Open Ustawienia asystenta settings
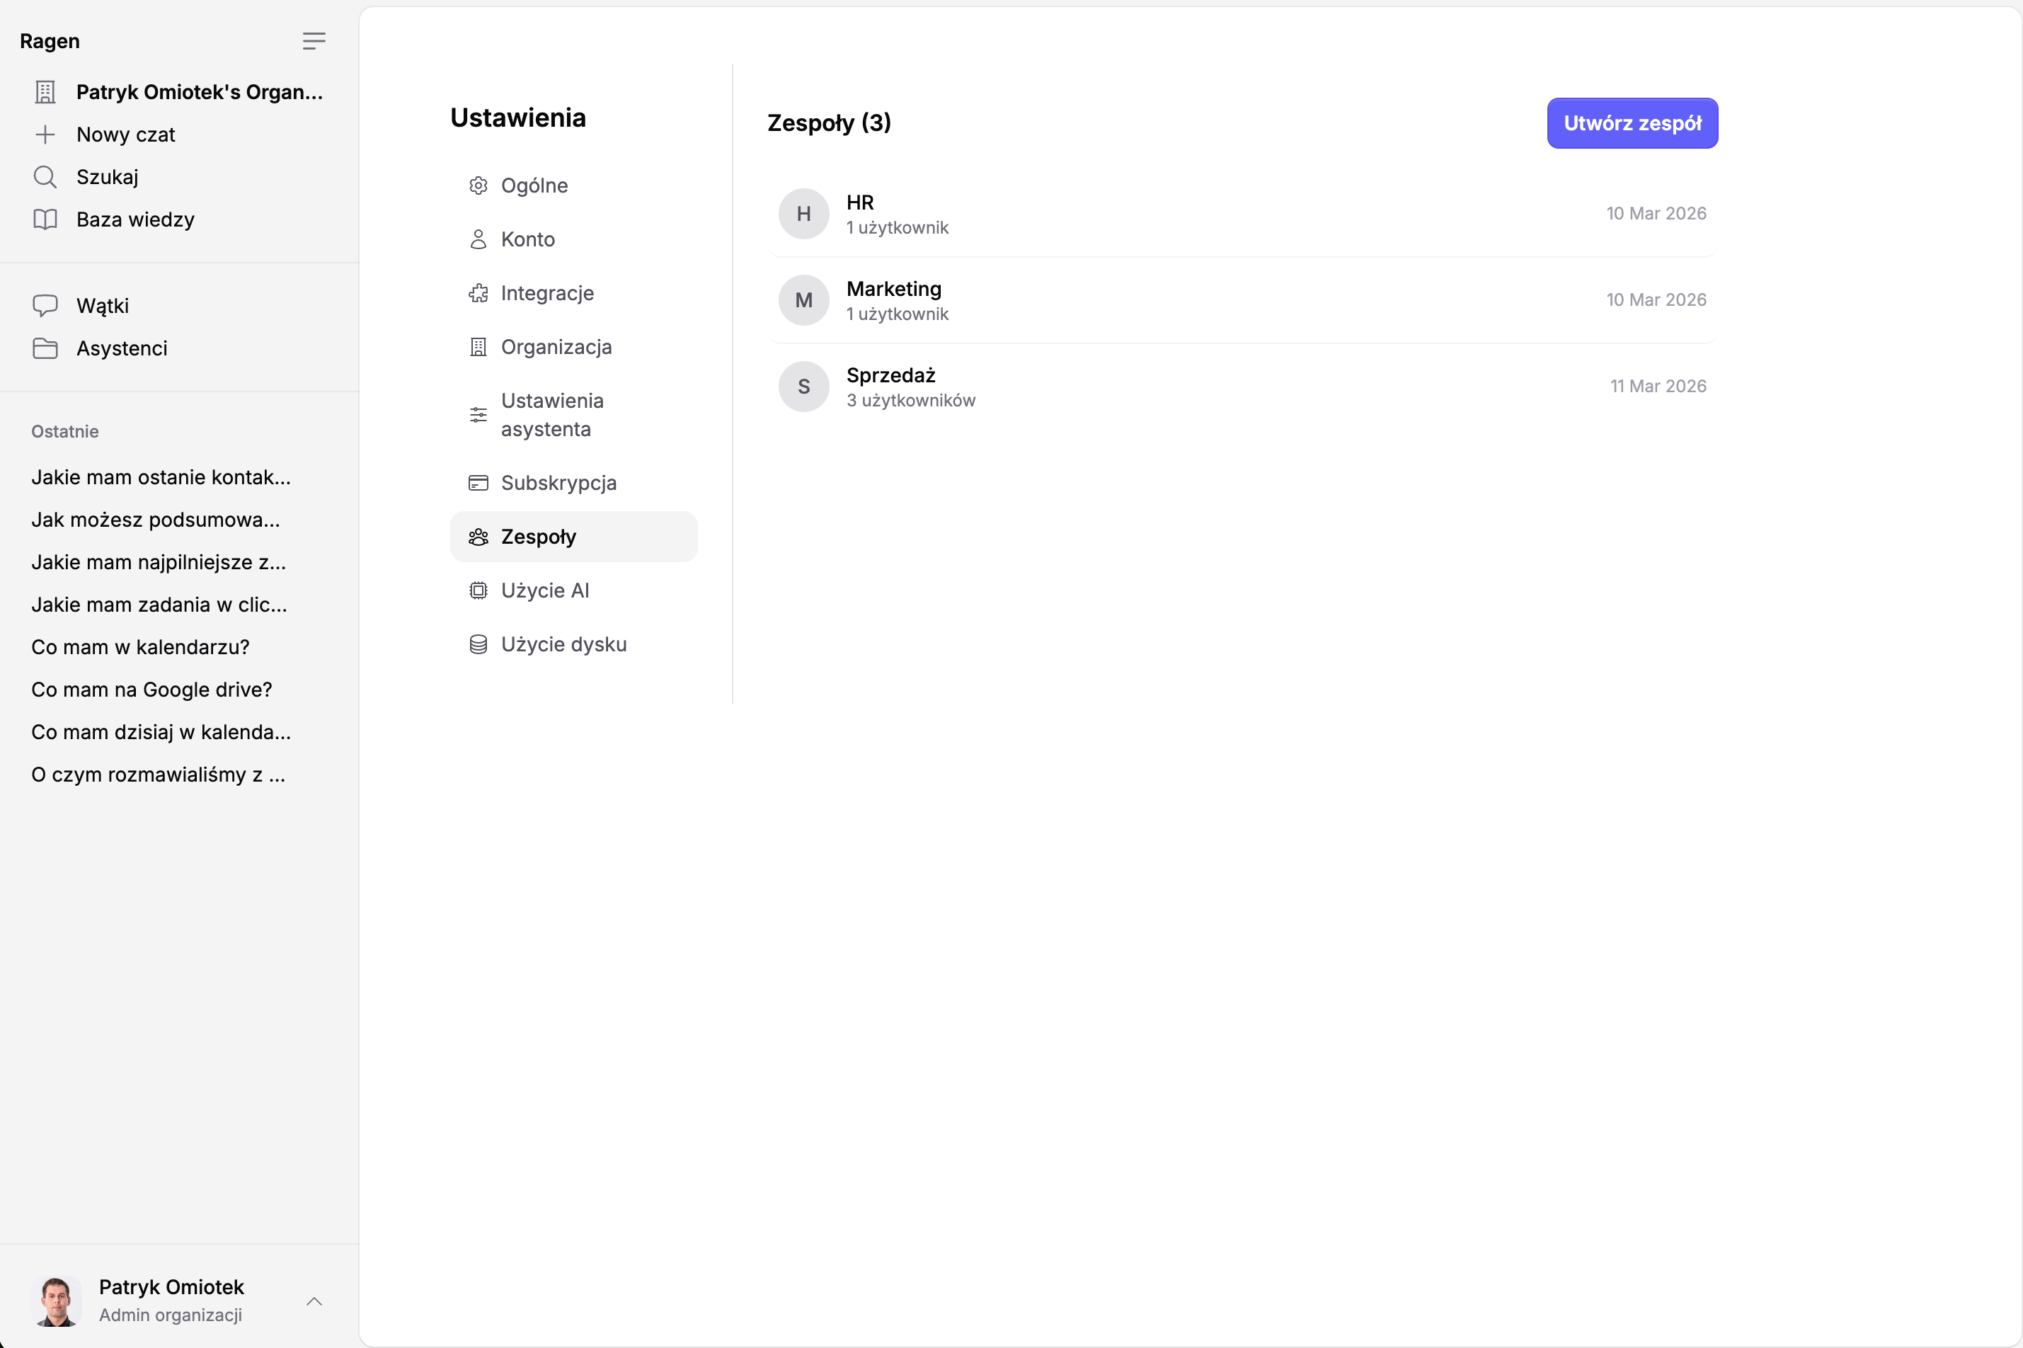 coord(551,415)
